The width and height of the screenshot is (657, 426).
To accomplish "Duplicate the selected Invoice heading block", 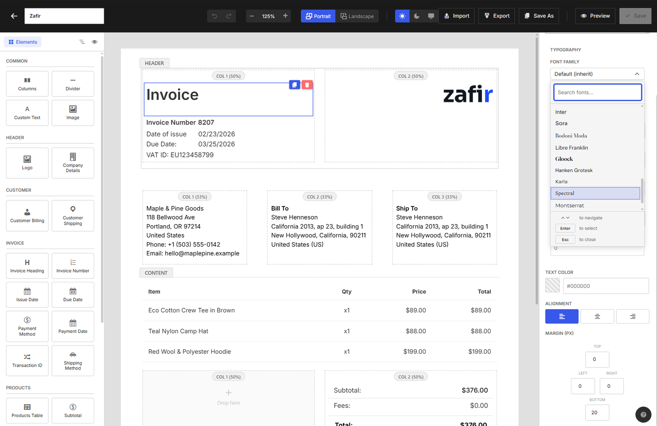I will 294,85.
